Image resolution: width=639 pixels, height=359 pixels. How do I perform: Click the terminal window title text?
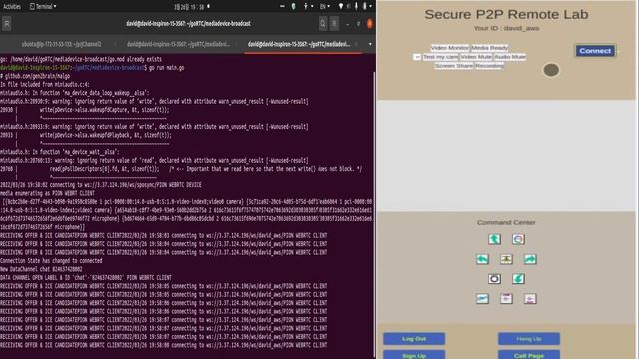coord(188,23)
